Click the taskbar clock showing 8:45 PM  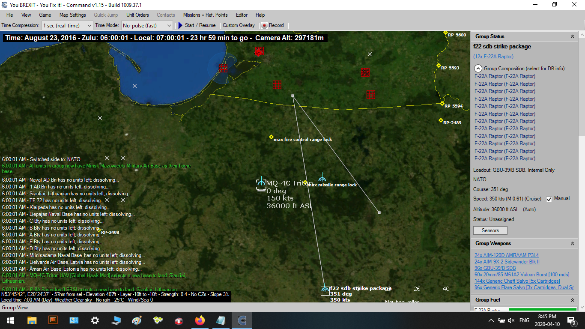[546, 320]
